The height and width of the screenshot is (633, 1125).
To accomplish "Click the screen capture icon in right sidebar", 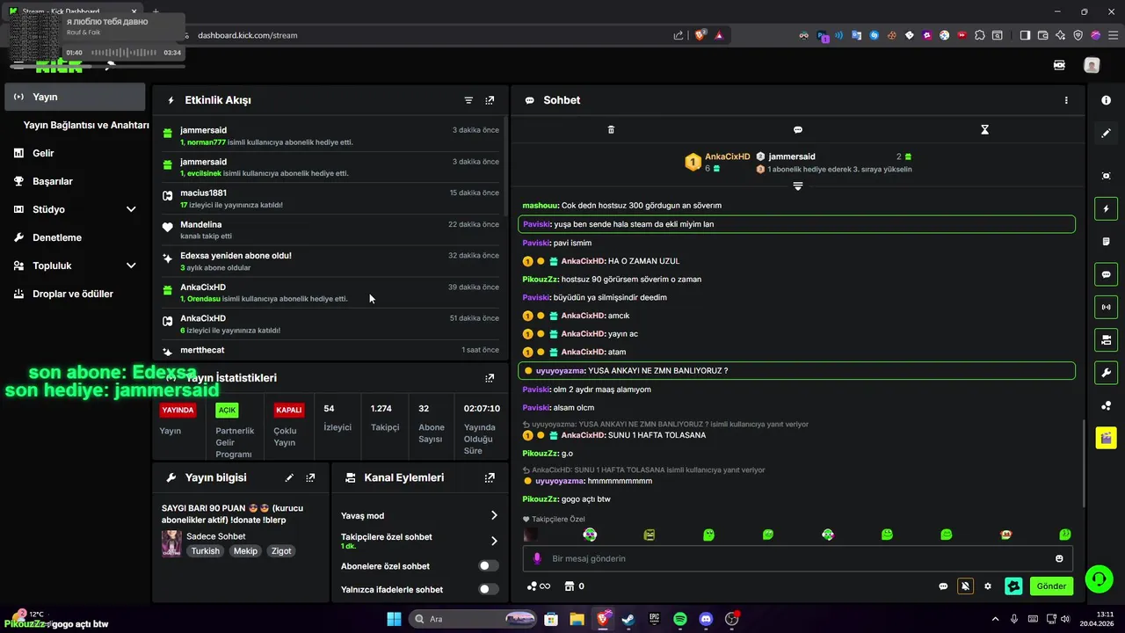I will click(x=1106, y=176).
